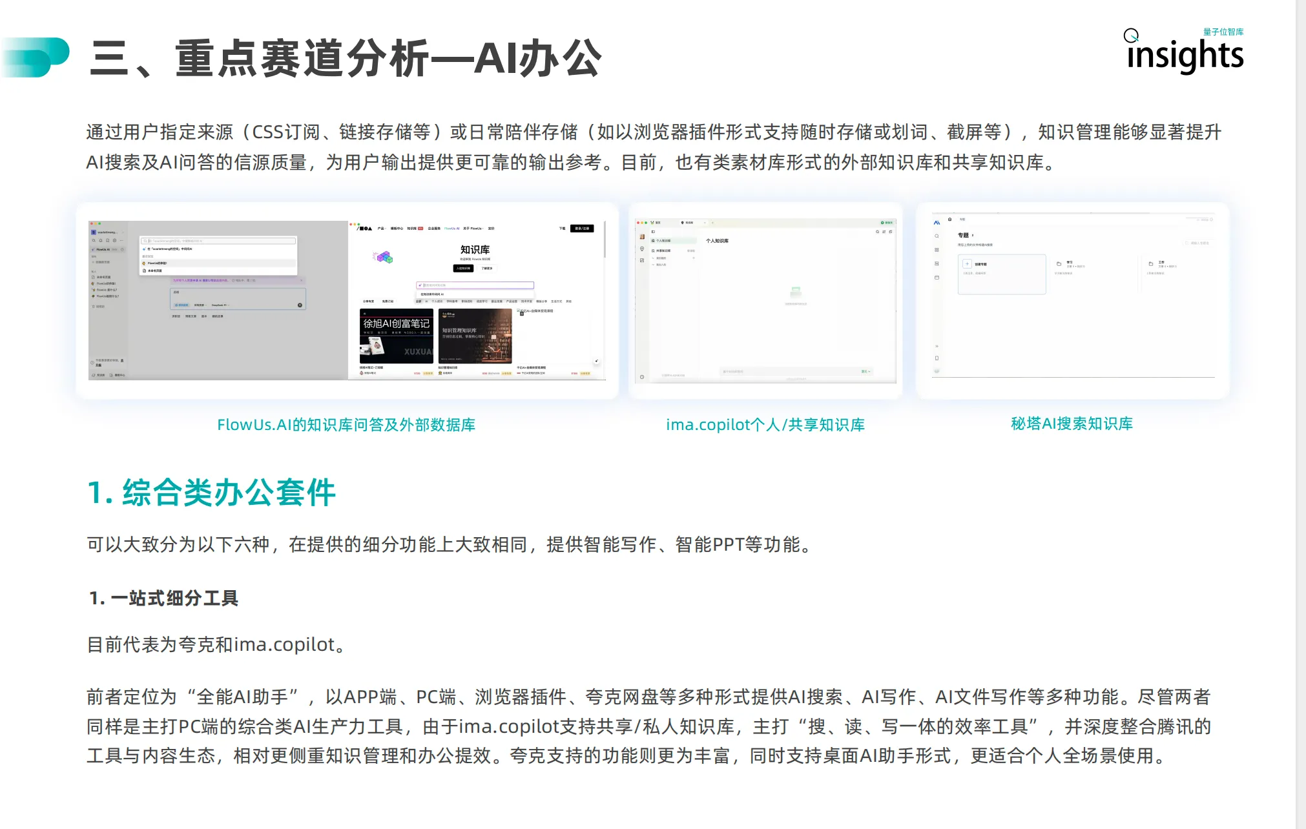
Task: Click the search icon in the 秘塔 left sidebar
Action: click(937, 236)
